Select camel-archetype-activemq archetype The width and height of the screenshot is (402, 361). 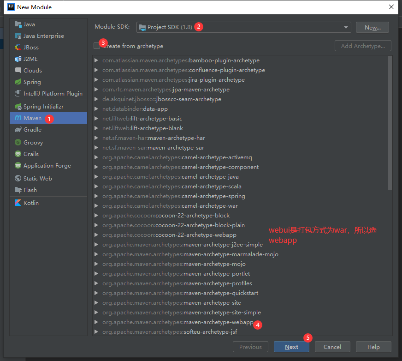177,157
